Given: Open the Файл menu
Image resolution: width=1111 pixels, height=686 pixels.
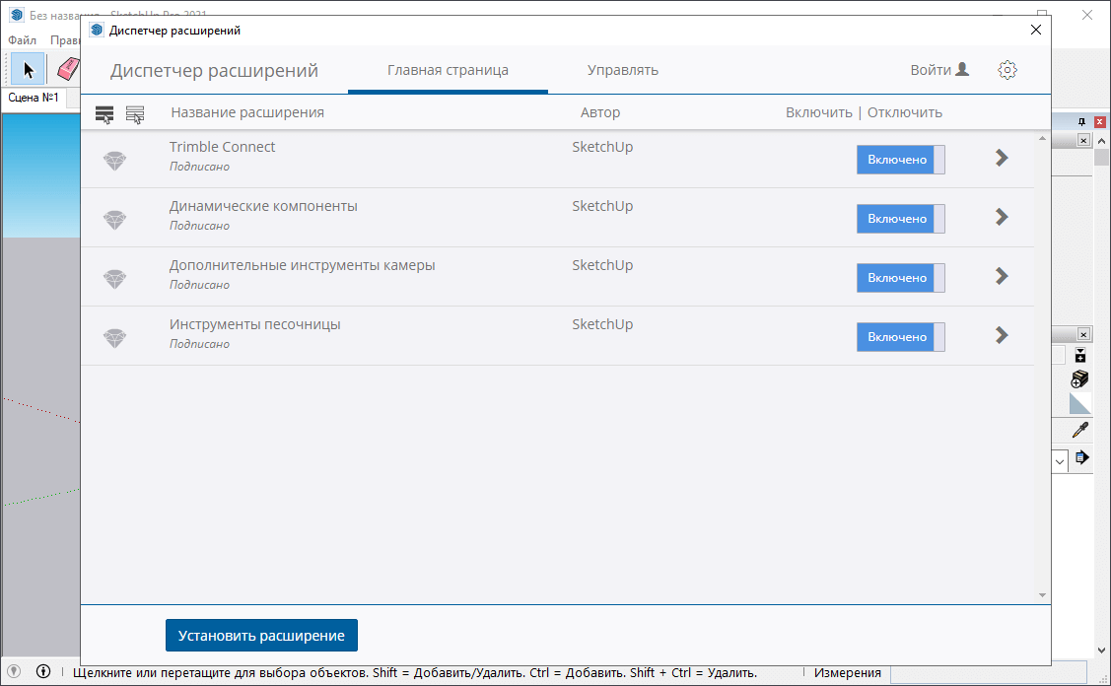Looking at the screenshot, I should point(22,40).
